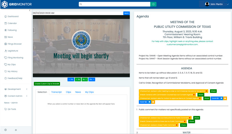Skip video forward 10 seconds
The height and width of the screenshot is (134, 232).
[92, 80]
